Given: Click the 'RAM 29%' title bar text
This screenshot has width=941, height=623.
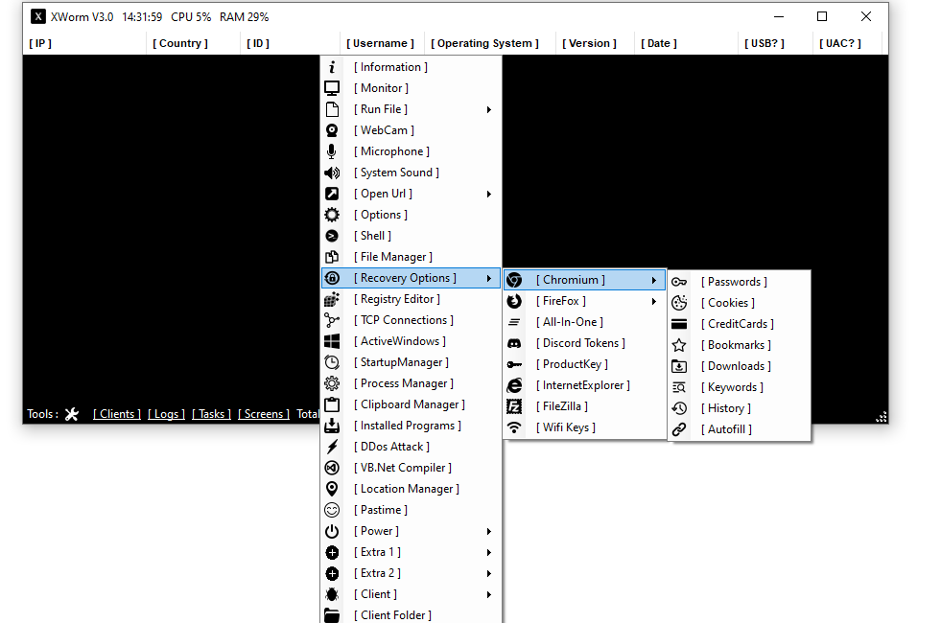Looking at the screenshot, I should (x=245, y=17).
